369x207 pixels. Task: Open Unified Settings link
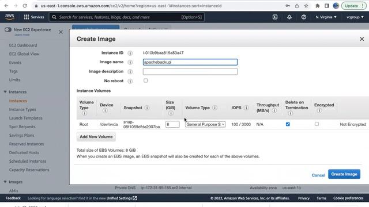coord(122,198)
